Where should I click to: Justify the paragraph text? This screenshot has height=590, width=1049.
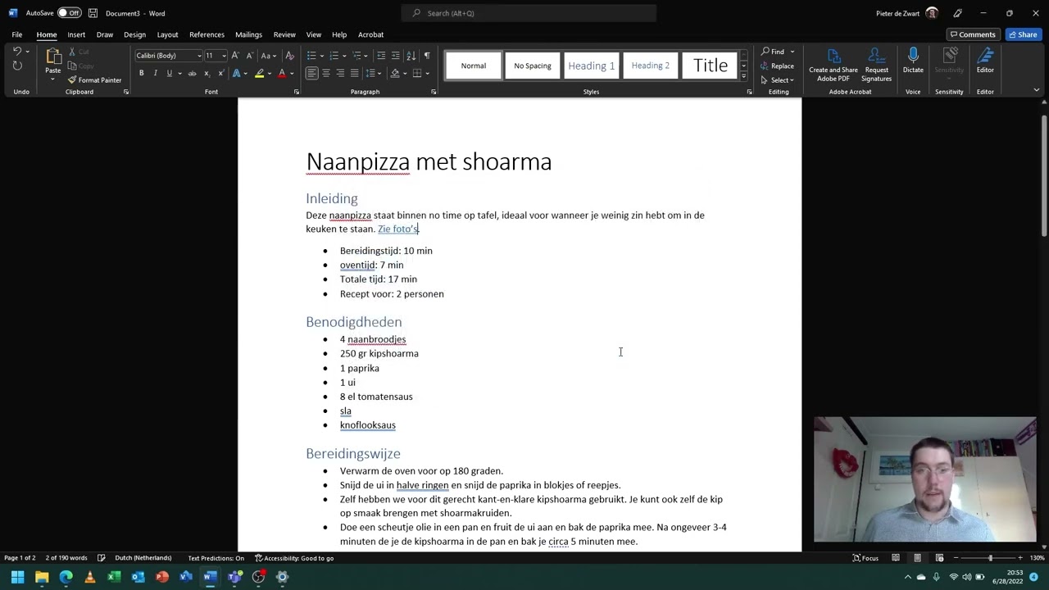(354, 73)
